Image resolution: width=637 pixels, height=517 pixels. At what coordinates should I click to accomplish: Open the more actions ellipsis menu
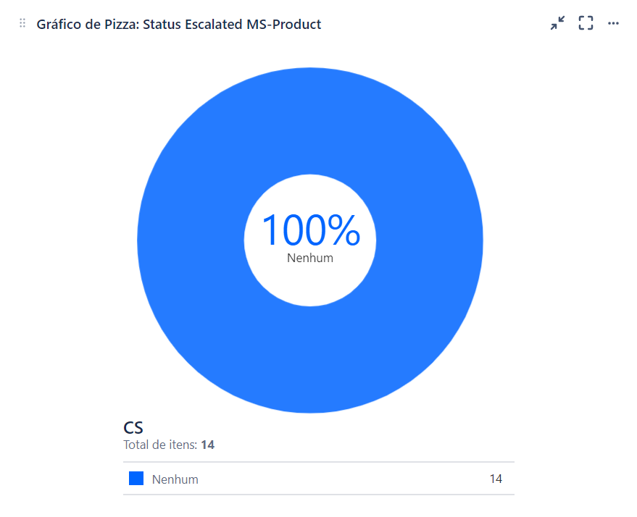(x=613, y=23)
